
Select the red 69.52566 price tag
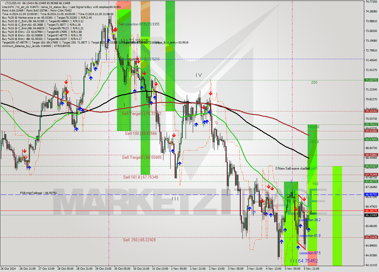pos(371,131)
